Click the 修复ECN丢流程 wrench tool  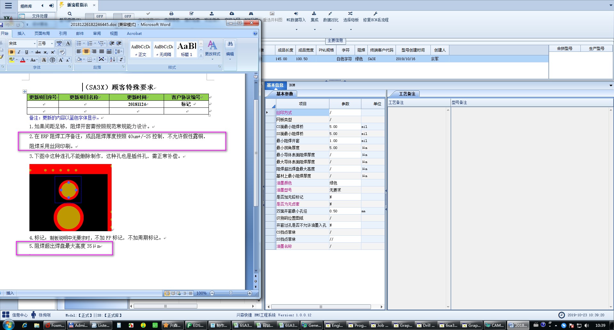pos(375,17)
